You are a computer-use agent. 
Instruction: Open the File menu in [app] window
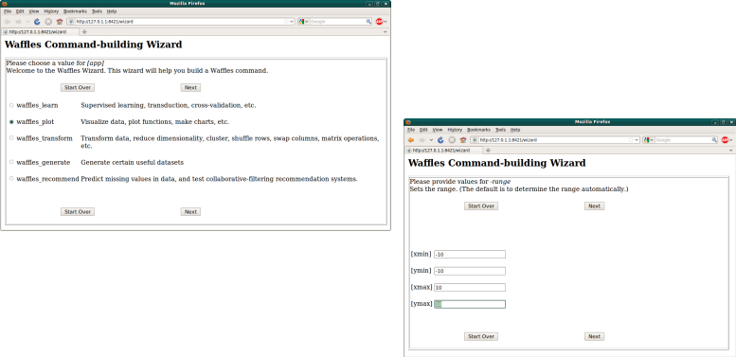click(8, 11)
